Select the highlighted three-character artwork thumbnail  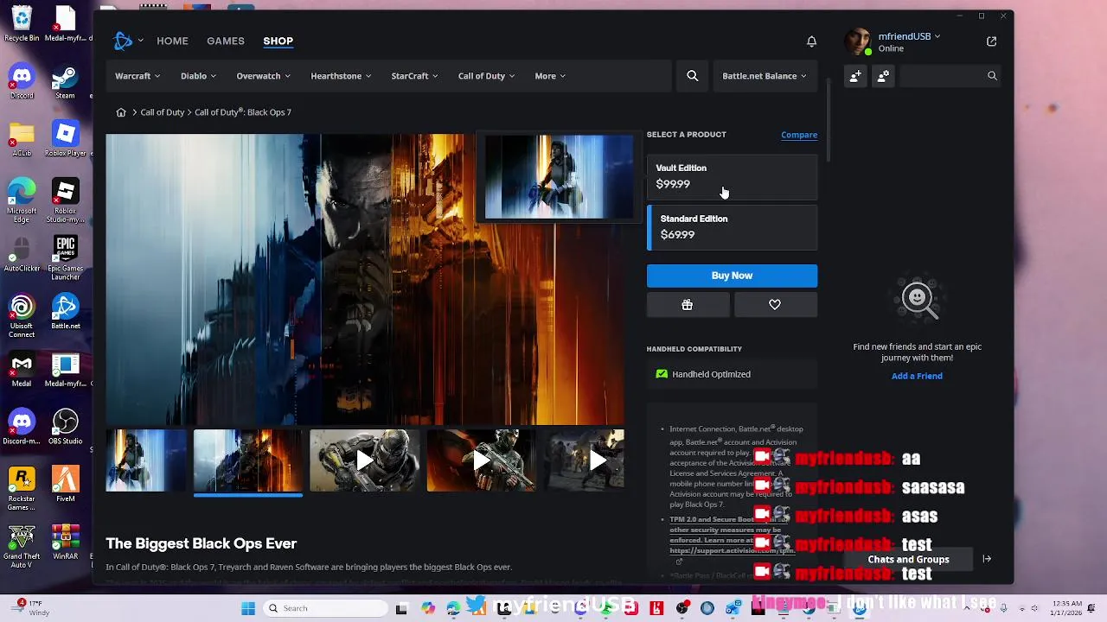click(x=248, y=460)
